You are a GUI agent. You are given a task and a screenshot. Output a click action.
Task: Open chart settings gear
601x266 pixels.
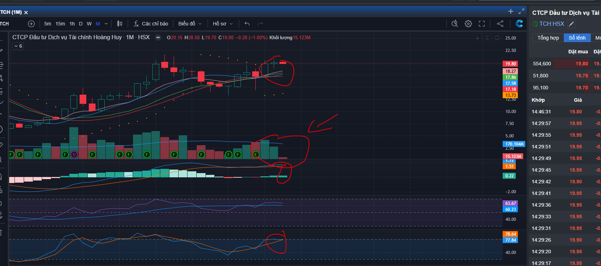[468, 24]
